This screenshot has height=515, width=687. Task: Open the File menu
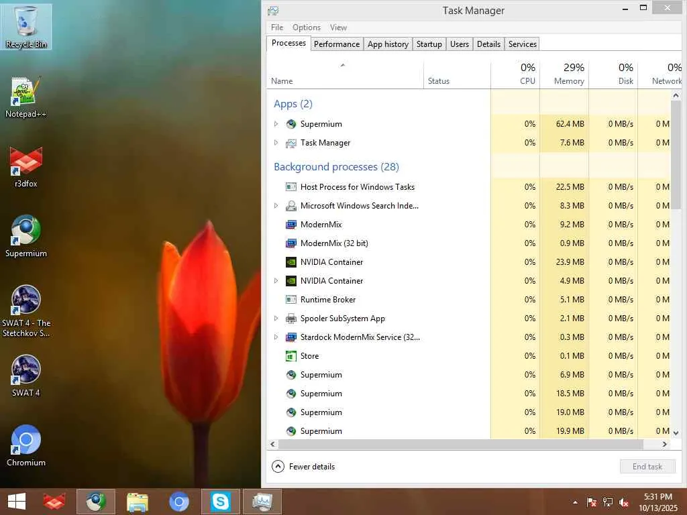(x=277, y=27)
